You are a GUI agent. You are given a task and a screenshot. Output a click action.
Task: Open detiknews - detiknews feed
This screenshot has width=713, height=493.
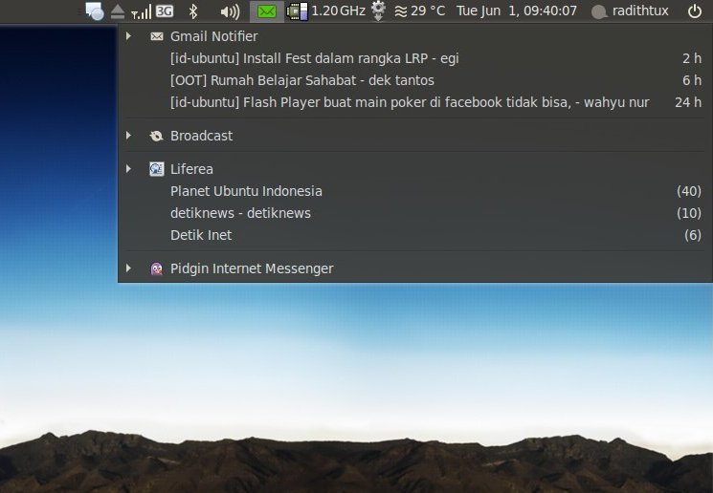tap(414, 213)
